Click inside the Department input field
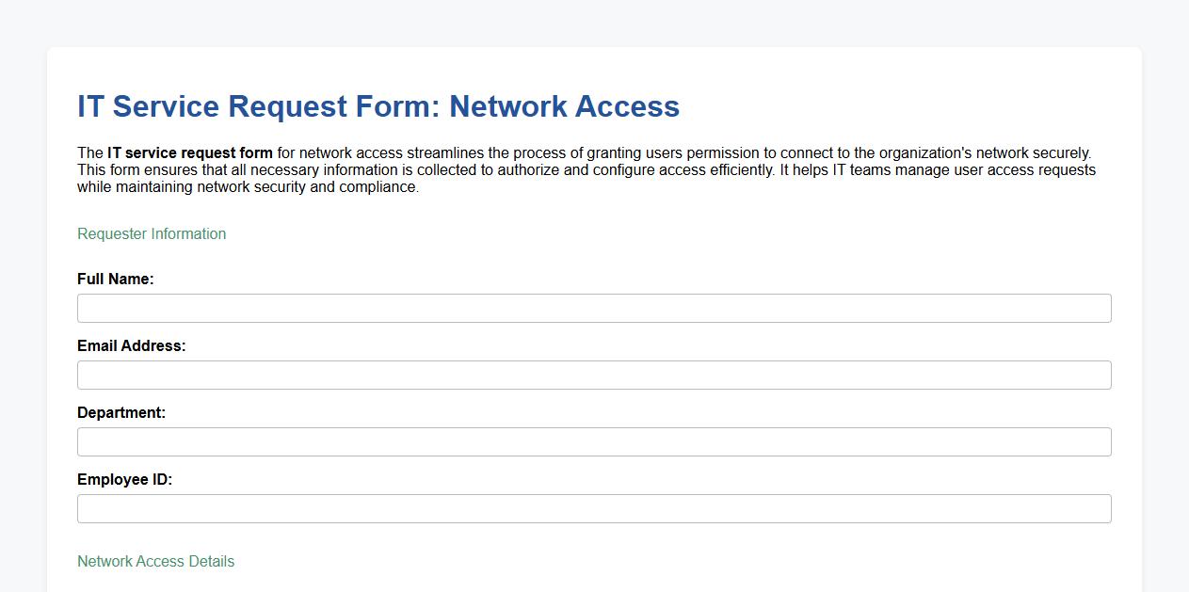The image size is (1189, 592). (x=593, y=441)
